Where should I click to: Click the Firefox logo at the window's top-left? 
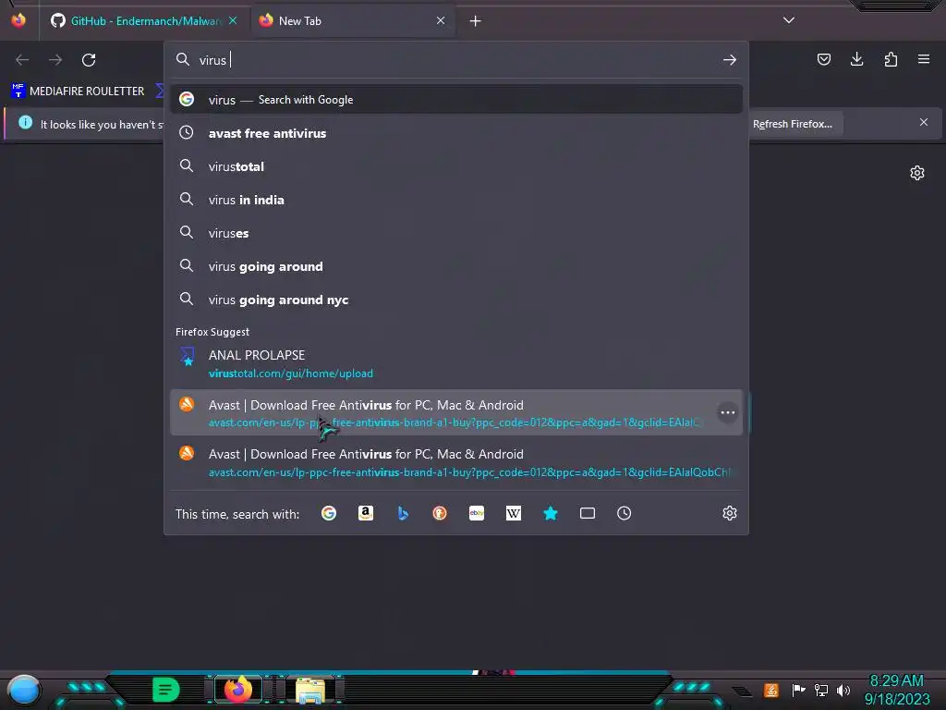(18, 20)
